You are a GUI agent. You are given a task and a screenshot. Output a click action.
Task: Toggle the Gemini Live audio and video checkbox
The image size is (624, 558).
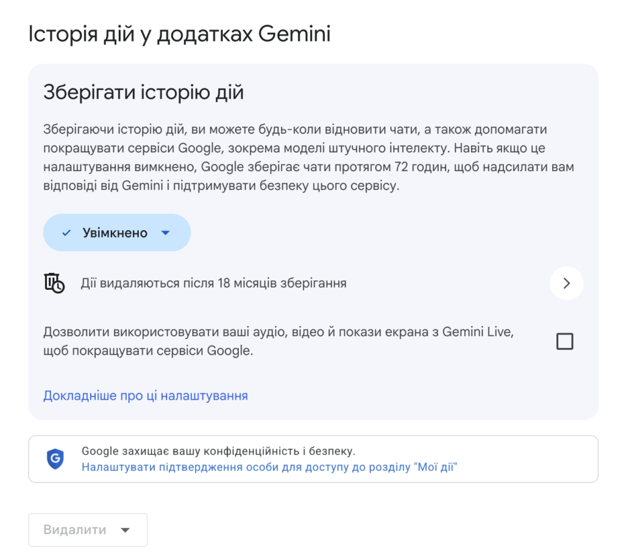coord(564,341)
